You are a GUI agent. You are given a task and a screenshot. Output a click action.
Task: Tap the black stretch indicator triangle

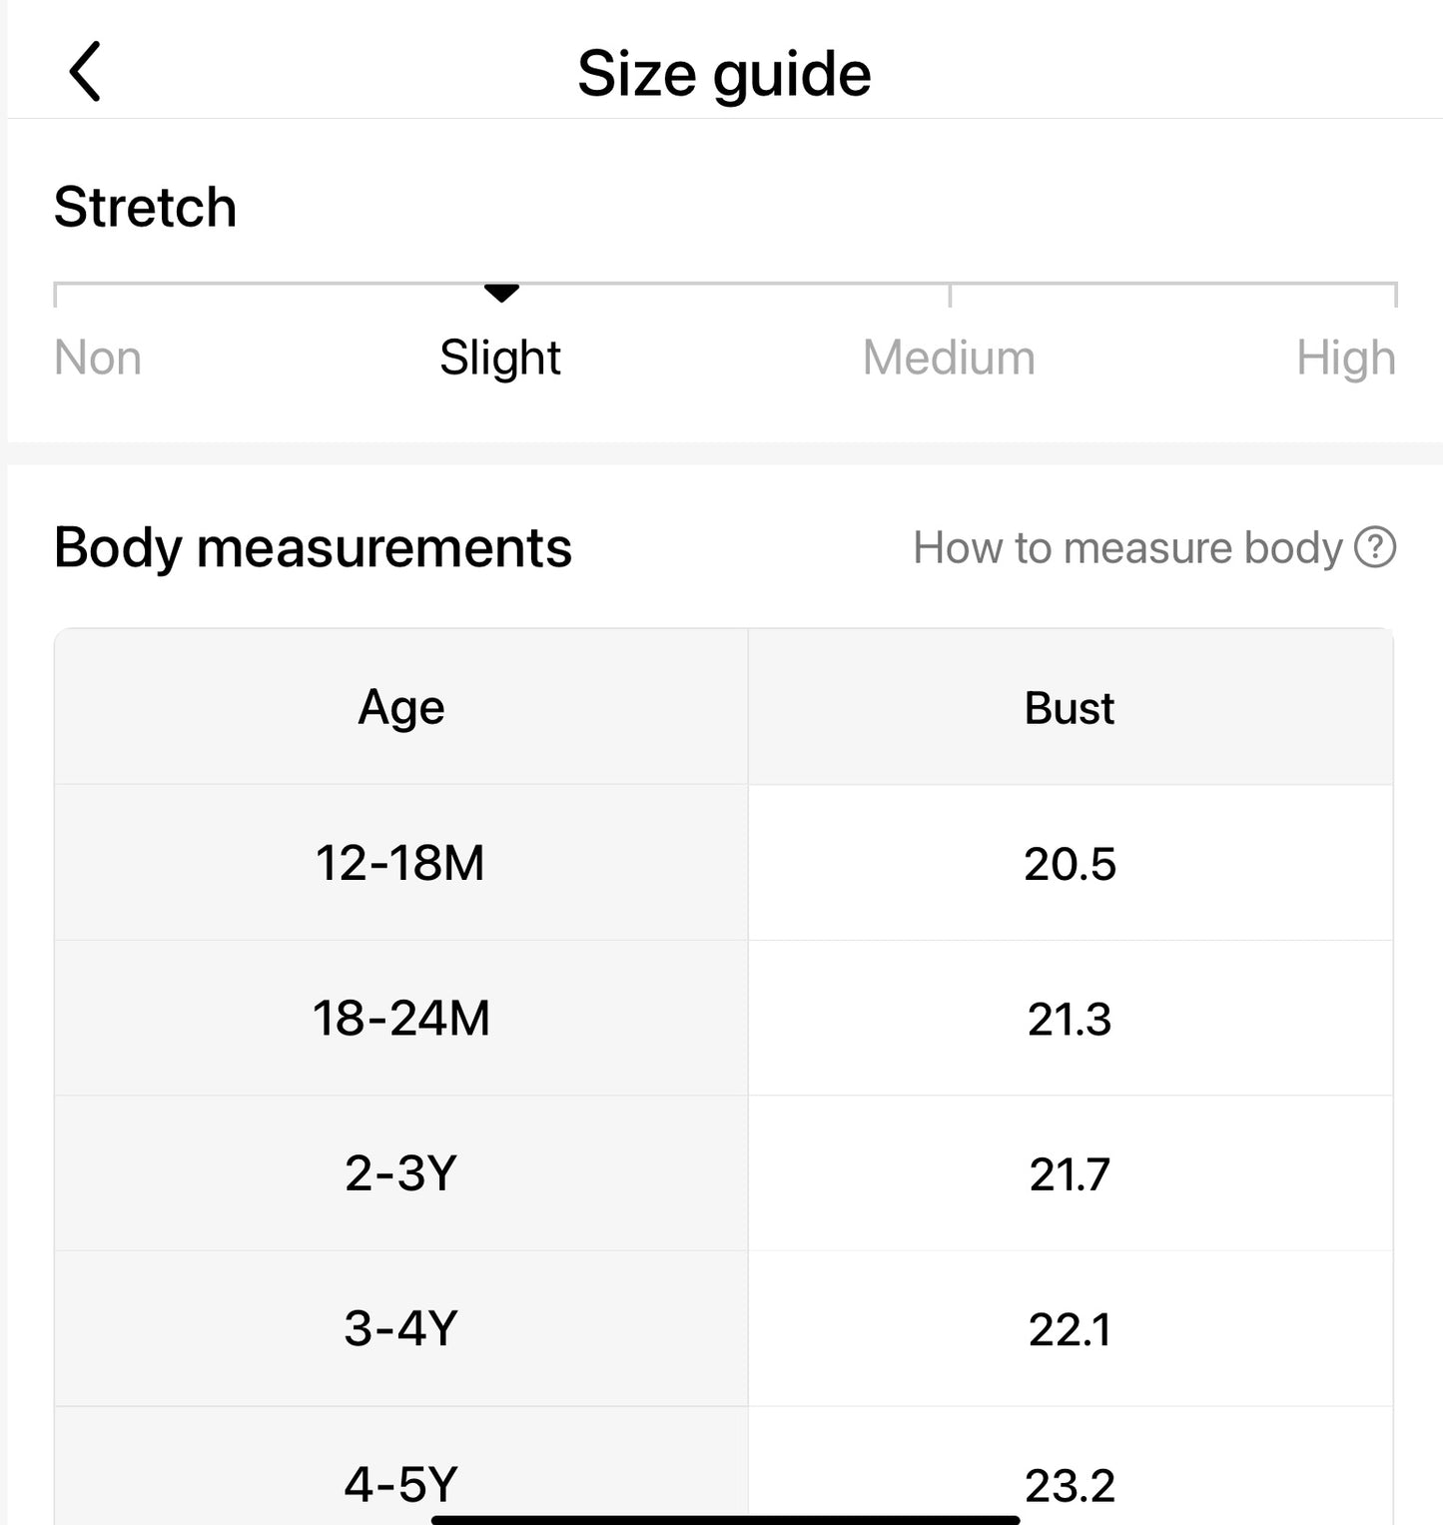tap(501, 293)
